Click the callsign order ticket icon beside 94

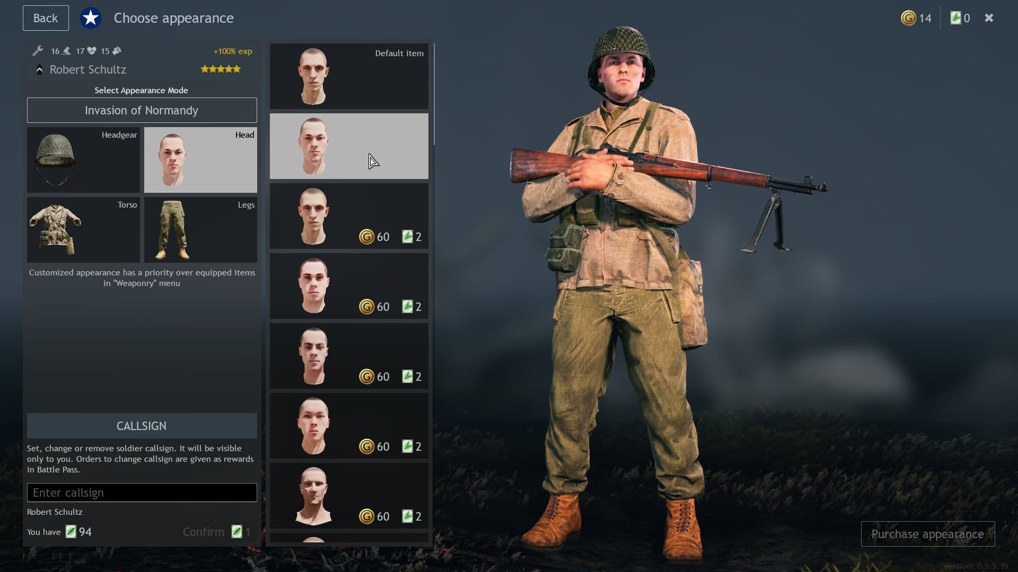[71, 531]
